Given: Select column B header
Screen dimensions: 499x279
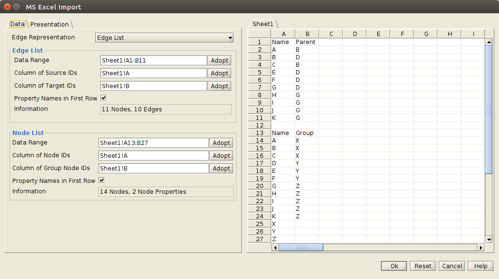Looking at the screenshot, I should pyautogui.click(x=307, y=34).
